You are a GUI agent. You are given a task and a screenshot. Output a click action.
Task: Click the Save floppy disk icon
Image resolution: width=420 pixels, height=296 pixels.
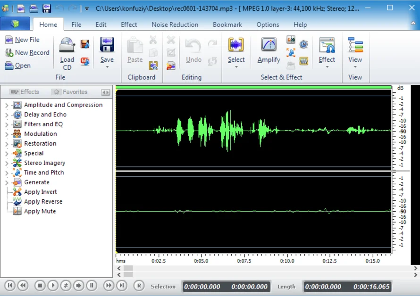[107, 44]
